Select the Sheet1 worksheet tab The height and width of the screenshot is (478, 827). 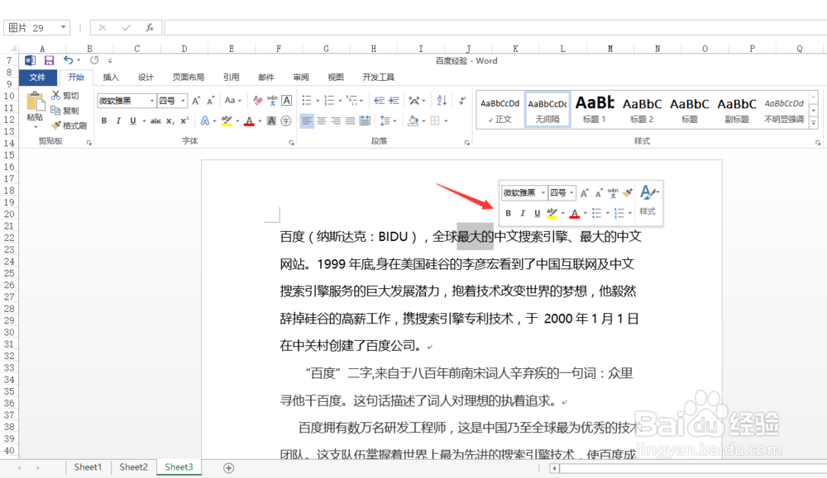(88, 467)
